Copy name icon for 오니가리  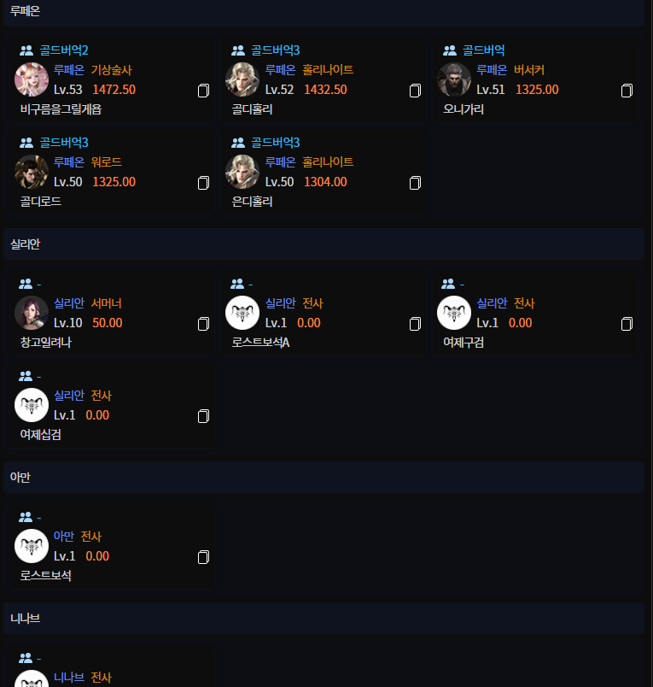point(627,91)
